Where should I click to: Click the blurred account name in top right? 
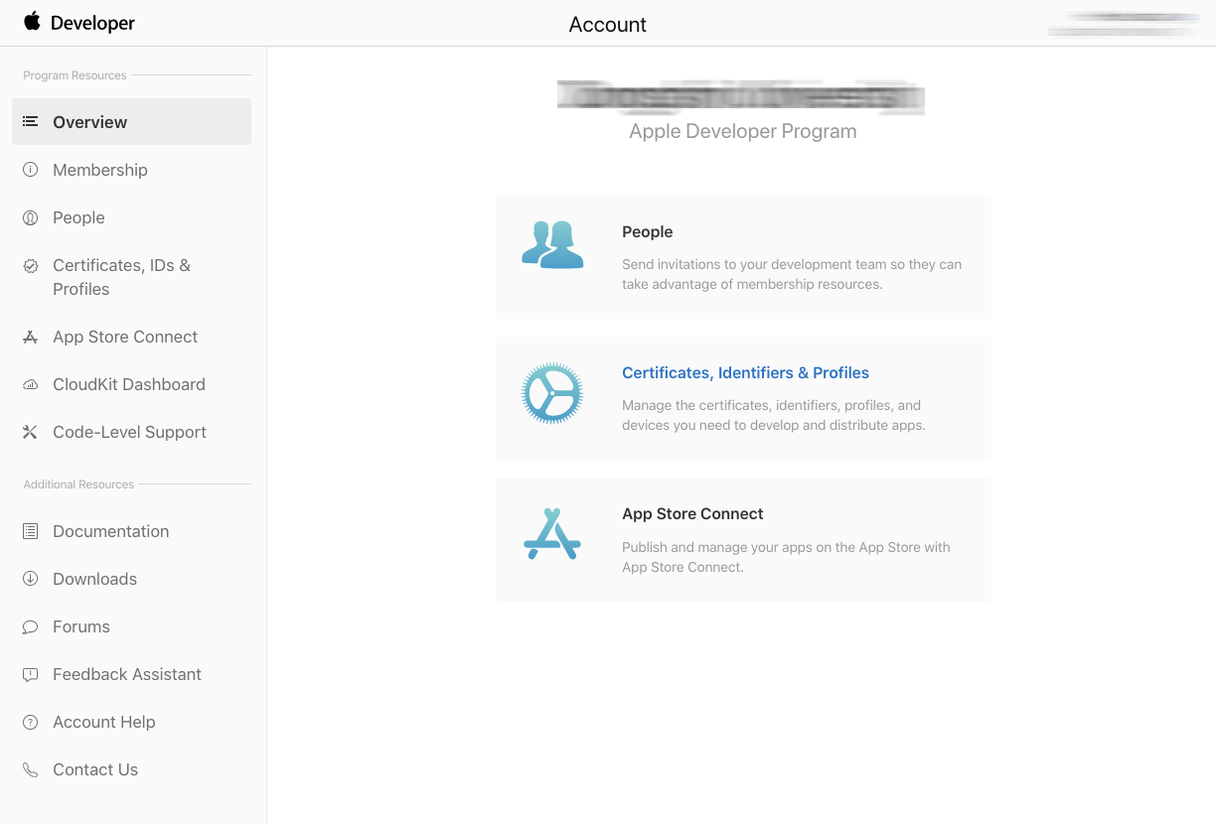pos(1124,24)
